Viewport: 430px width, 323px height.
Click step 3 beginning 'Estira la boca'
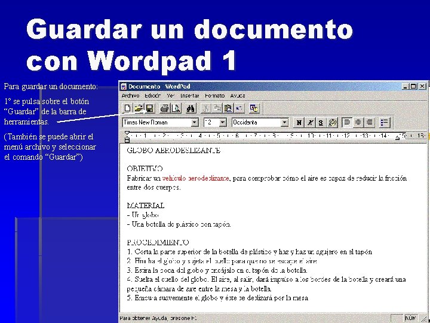click(x=217, y=270)
